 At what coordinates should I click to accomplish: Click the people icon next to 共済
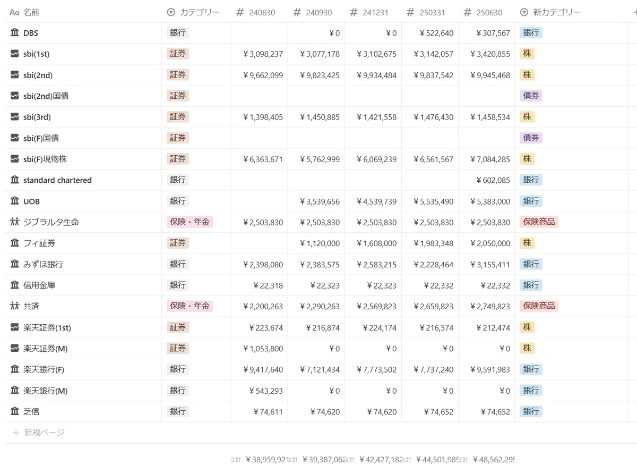coord(14,306)
